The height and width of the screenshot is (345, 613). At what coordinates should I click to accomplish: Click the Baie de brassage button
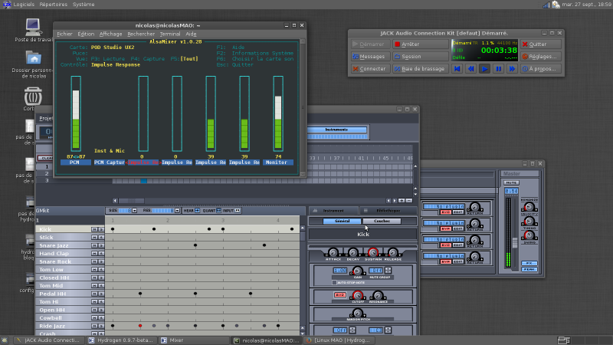[x=420, y=69]
